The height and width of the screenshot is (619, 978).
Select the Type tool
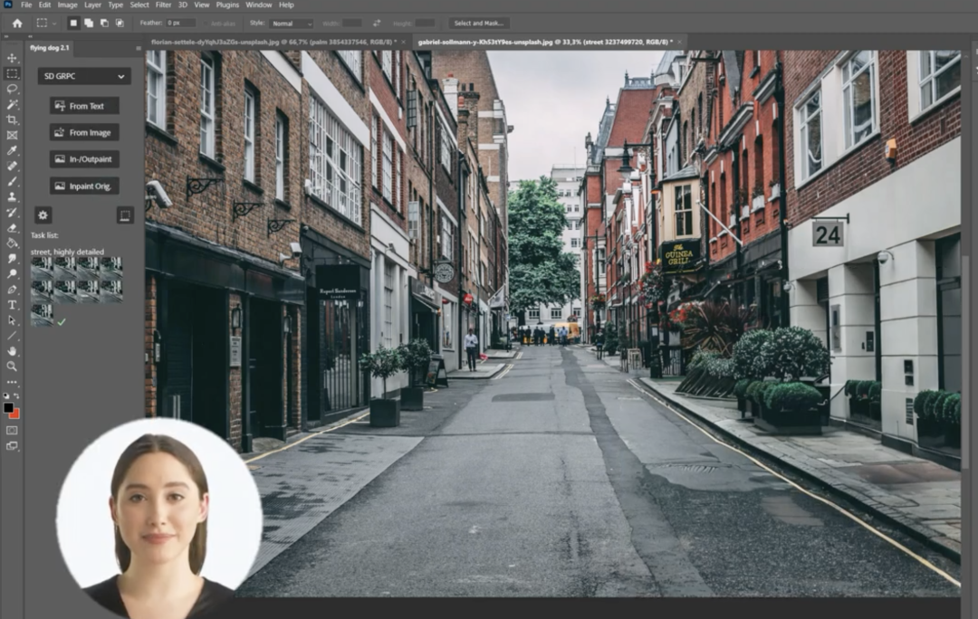pos(12,305)
